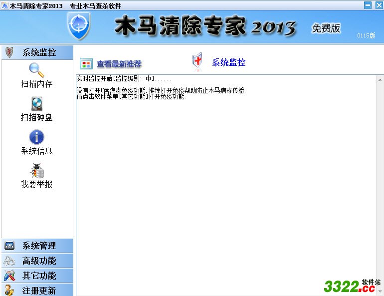Open the 其它功能 sidebar section
Viewport: 384px width, 296px height.
coord(37,276)
